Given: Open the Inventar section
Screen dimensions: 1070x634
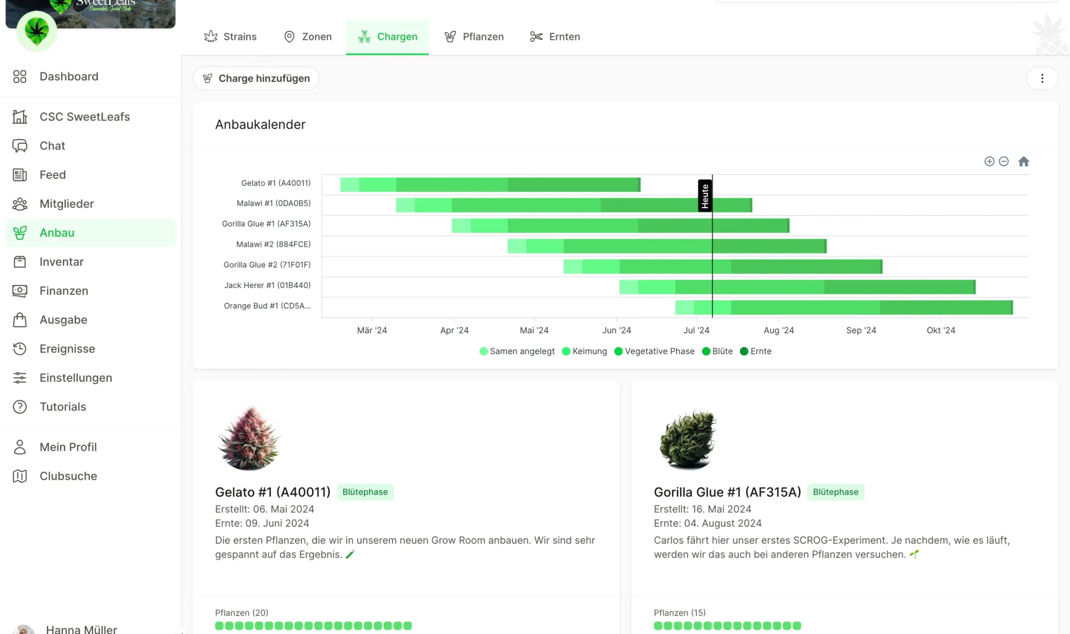Looking at the screenshot, I should tap(61, 262).
